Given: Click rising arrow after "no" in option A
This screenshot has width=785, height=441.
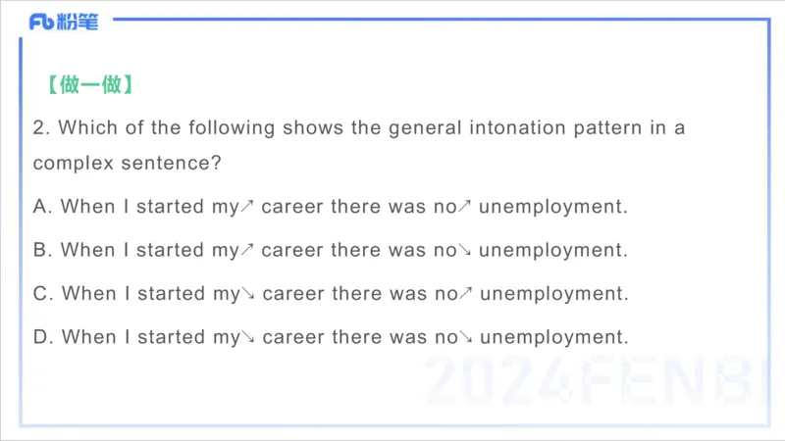Looking at the screenshot, I should [x=465, y=206].
